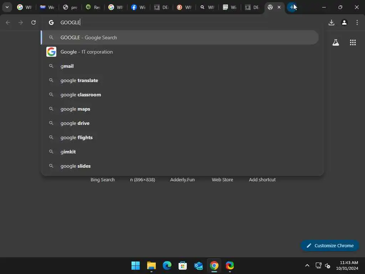Open the Search Labs flask icon
The image size is (365, 274).
point(336,42)
